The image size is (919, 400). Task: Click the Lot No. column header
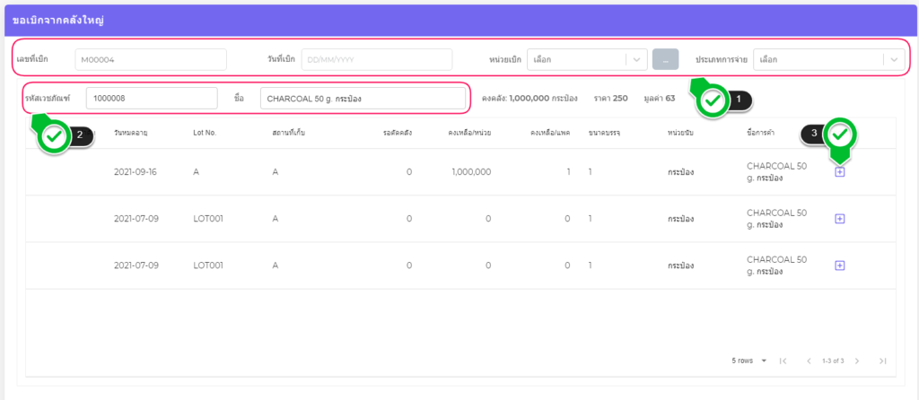tap(206, 133)
